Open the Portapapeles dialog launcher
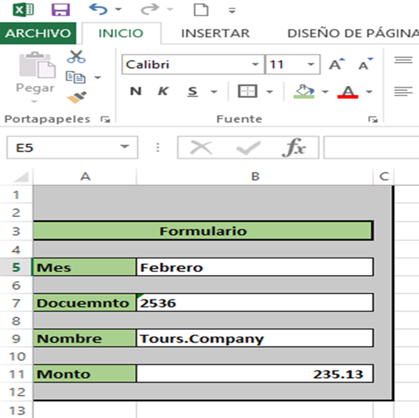The image size is (419, 418). (105, 119)
